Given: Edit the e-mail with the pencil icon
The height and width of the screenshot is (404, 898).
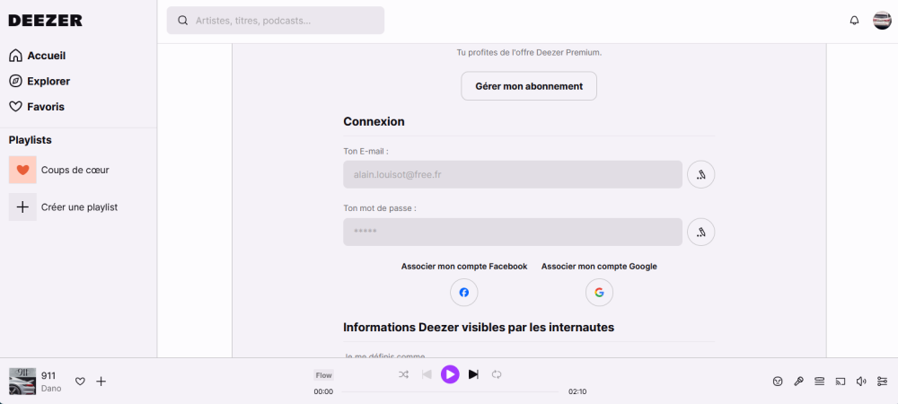Looking at the screenshot, I should click(x=700, y=174).
